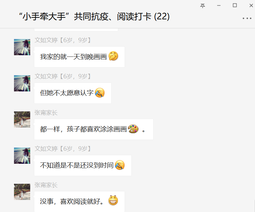Open chat info via three-dots menu
This screenshot has height=212, width=255.
point(247,18)
